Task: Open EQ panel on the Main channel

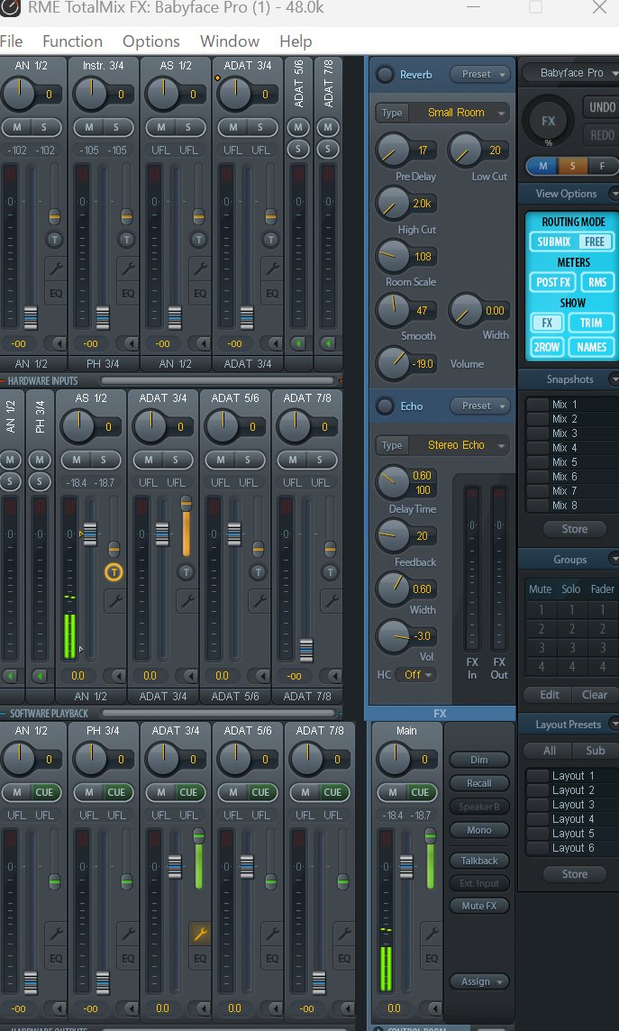Action: click(x=432, y=958)
